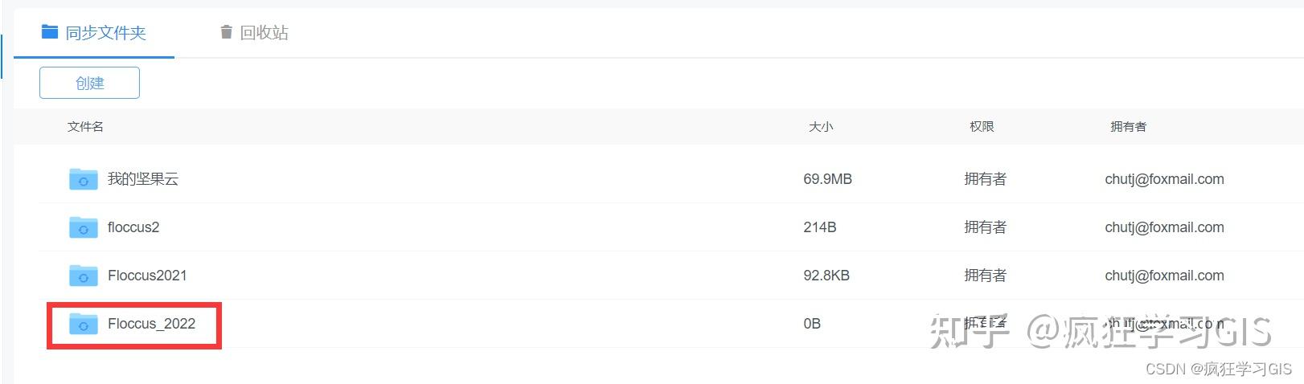
Task: Open the 我的坚果云 folder name link
Action: pos(143,179)
